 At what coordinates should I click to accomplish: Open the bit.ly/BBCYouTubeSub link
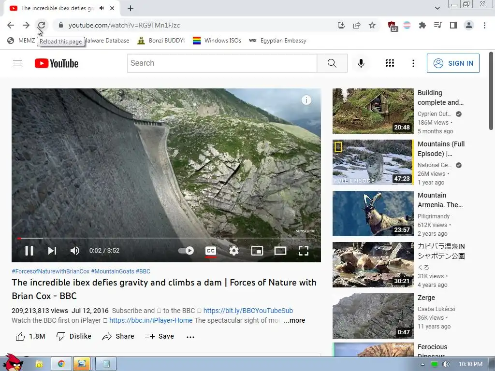coord(248,311)
